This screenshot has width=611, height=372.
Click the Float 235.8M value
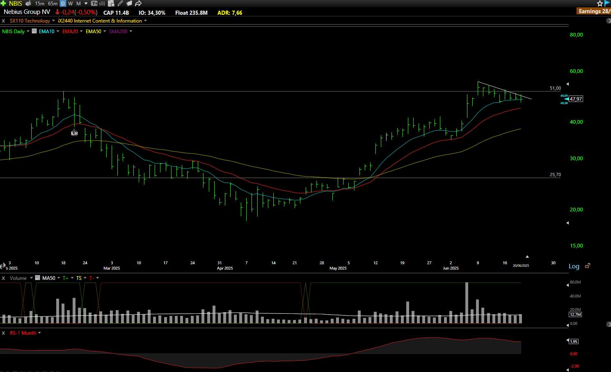pyautogui.click(x=191, y=13)
